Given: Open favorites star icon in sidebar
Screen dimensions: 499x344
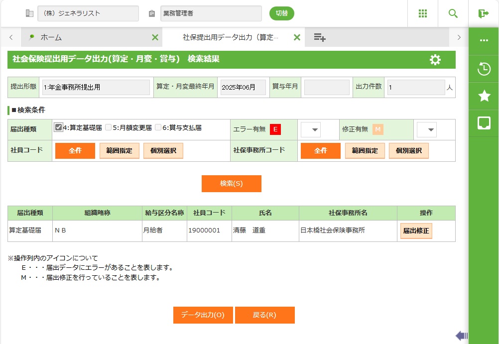Looking at the screenshot, I should (484, 96).
